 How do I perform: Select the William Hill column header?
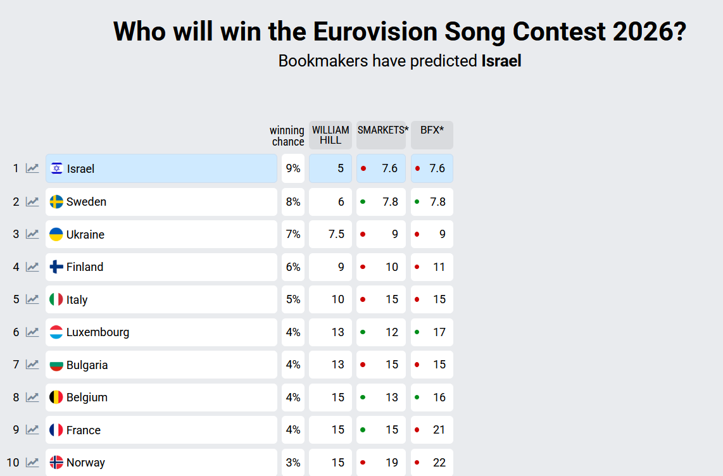pos(330,135)
